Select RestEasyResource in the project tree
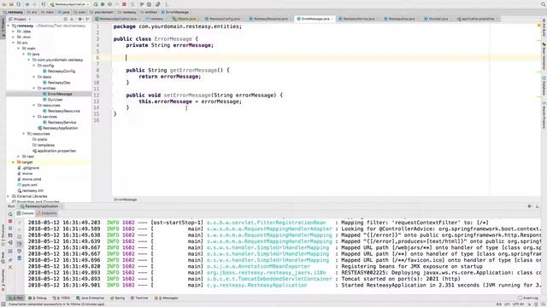Viewport: 547px width, 307px height. point(64,111)
